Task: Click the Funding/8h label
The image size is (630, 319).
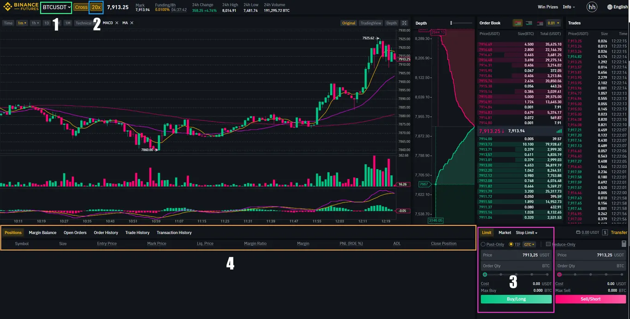Action: 165,5
